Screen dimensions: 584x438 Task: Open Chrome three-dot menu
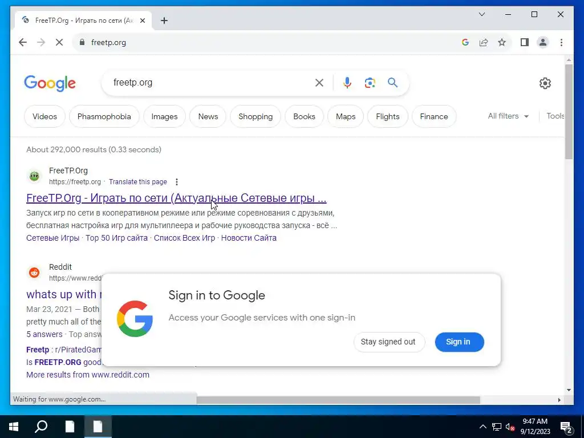[x=561, y=42]
